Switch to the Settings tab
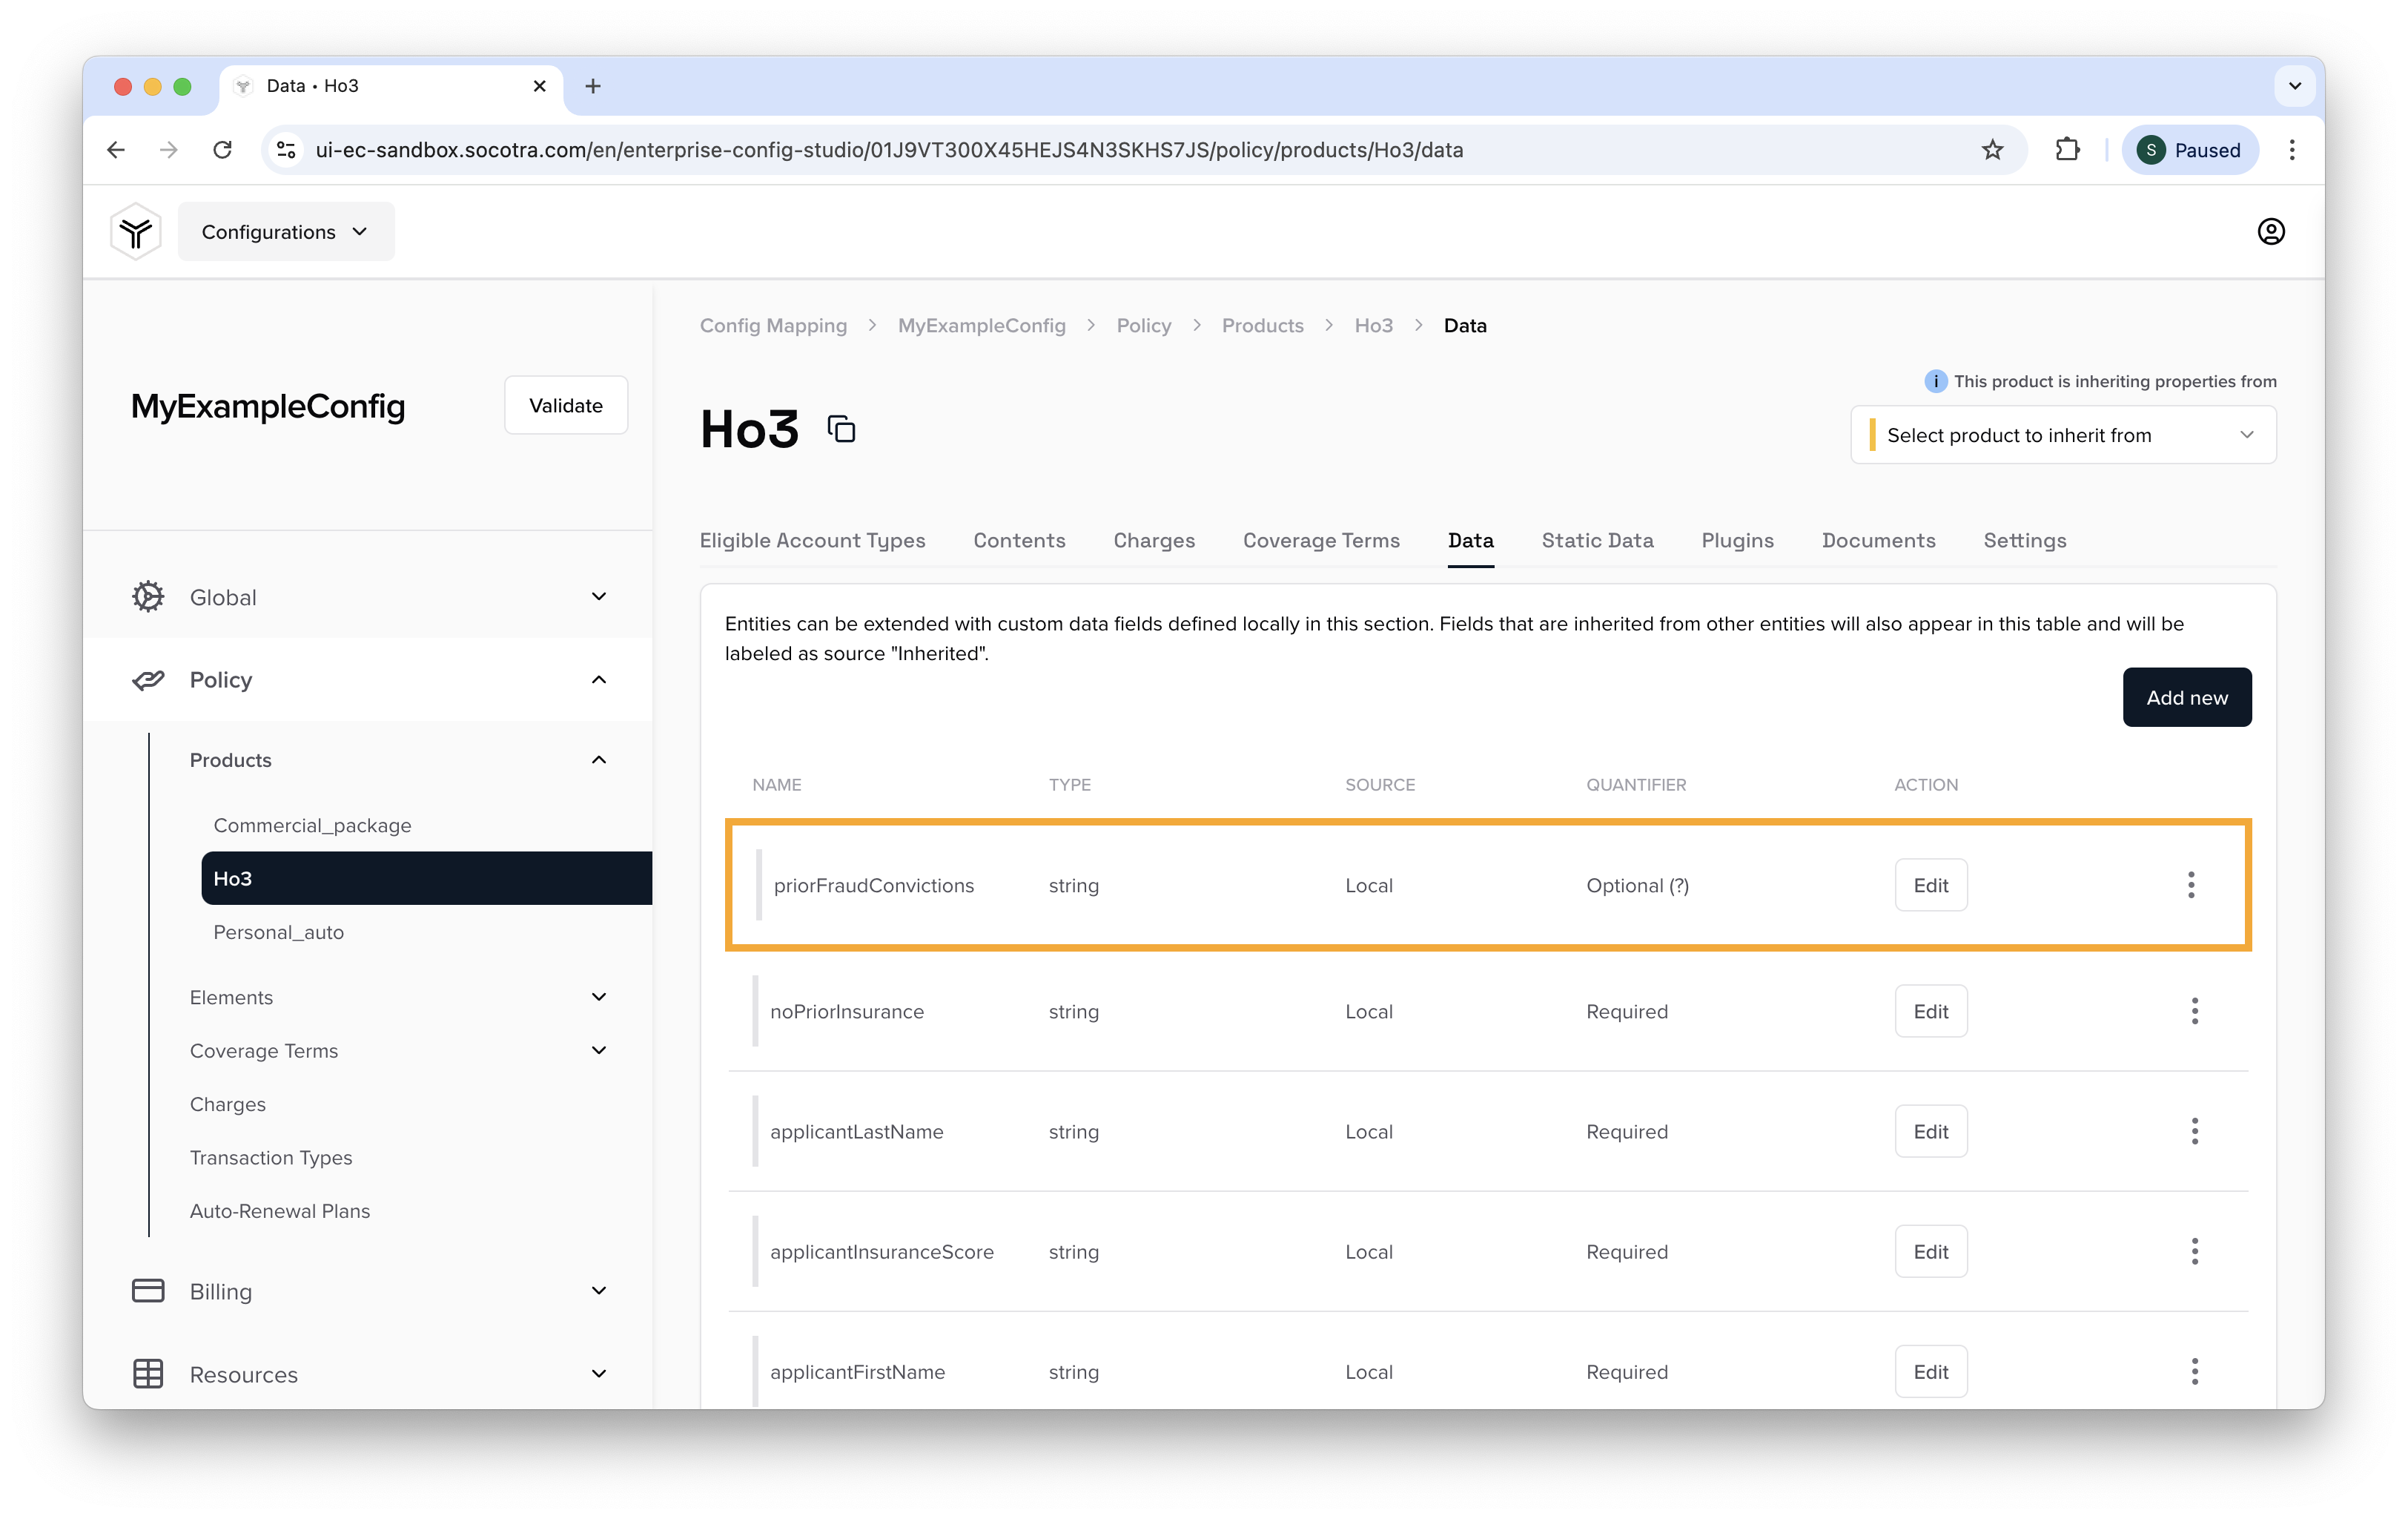The height and width of the screenshot is (1519, 2408). (2024, 541)
